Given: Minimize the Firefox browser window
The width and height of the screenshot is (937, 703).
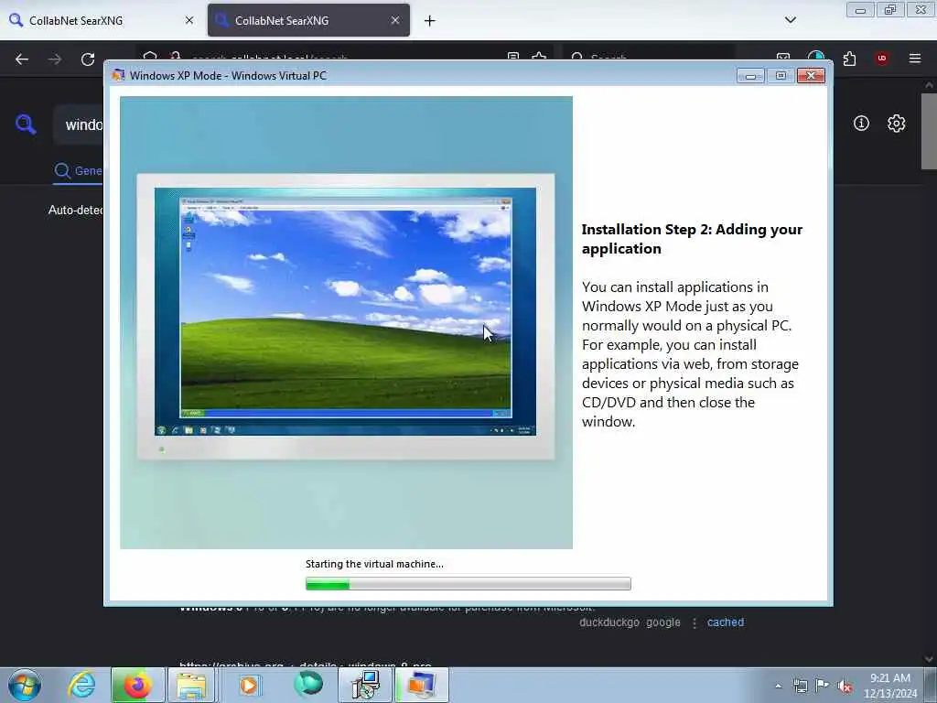Looking at the screenshot, I should (x=860, y=10).
